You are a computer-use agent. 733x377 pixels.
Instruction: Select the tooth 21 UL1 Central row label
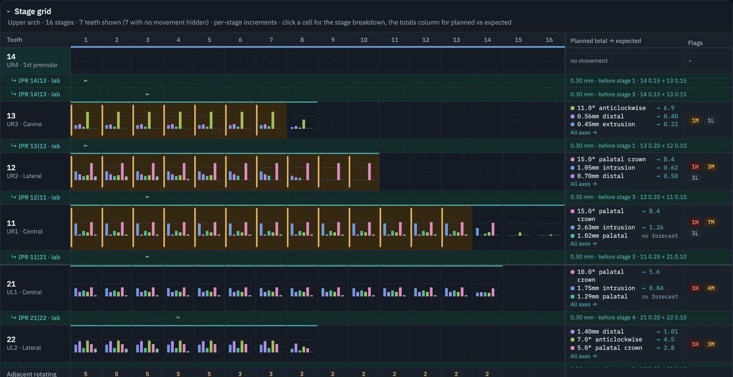[x=35, y=288]
